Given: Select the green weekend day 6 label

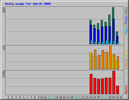Looking at the screenshot, I should [x=27, y=97].
